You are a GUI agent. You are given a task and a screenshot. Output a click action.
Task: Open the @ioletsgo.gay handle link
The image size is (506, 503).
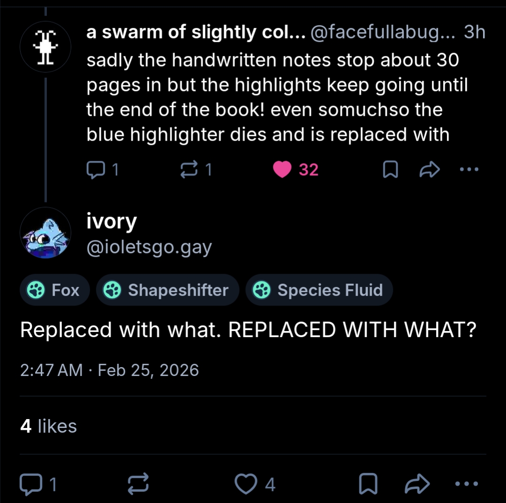(x=149, y=247)
